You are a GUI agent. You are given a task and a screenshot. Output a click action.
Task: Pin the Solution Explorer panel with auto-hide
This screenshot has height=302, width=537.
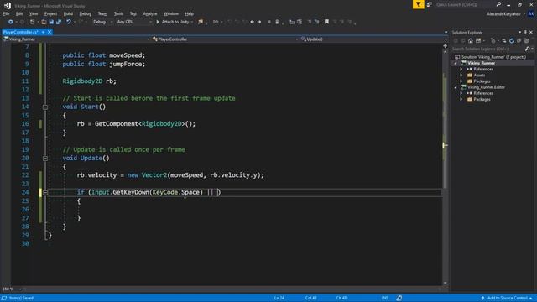point(525,32)
